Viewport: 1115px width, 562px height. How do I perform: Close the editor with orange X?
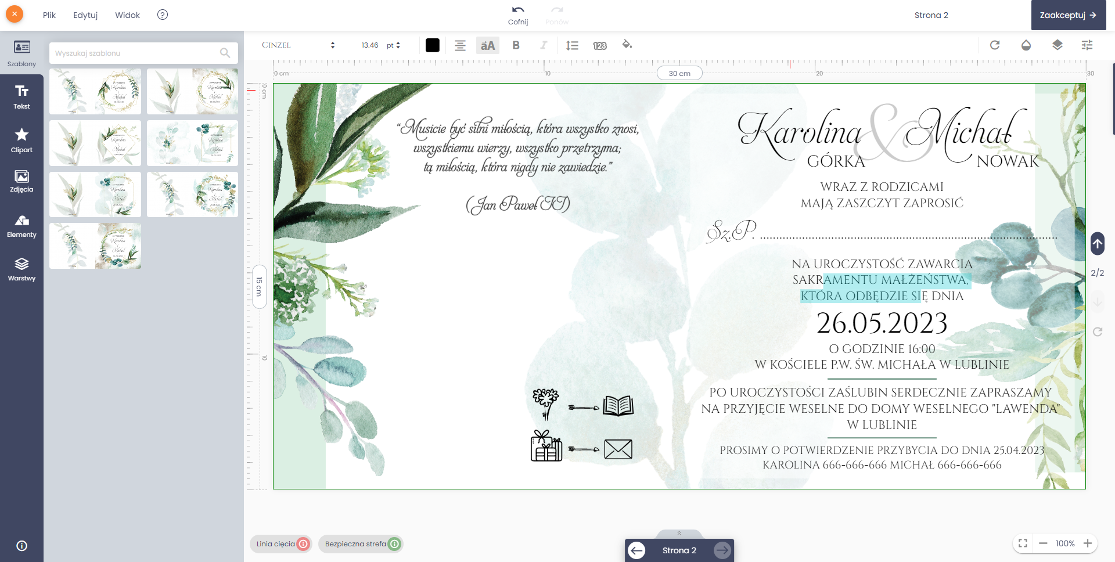[x=15, y=14]
